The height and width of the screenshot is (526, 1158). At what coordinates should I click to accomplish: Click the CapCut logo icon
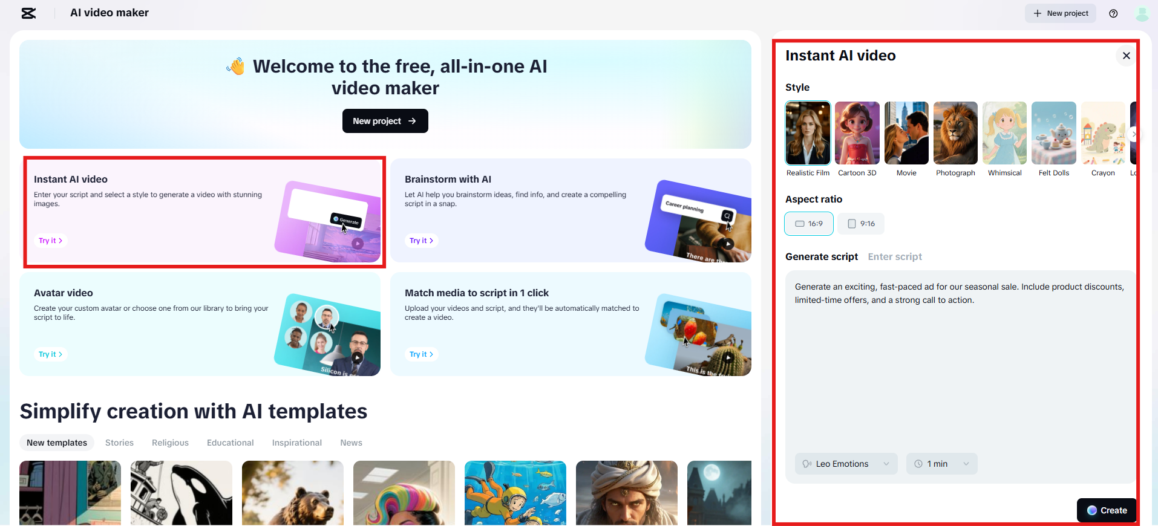28,13
